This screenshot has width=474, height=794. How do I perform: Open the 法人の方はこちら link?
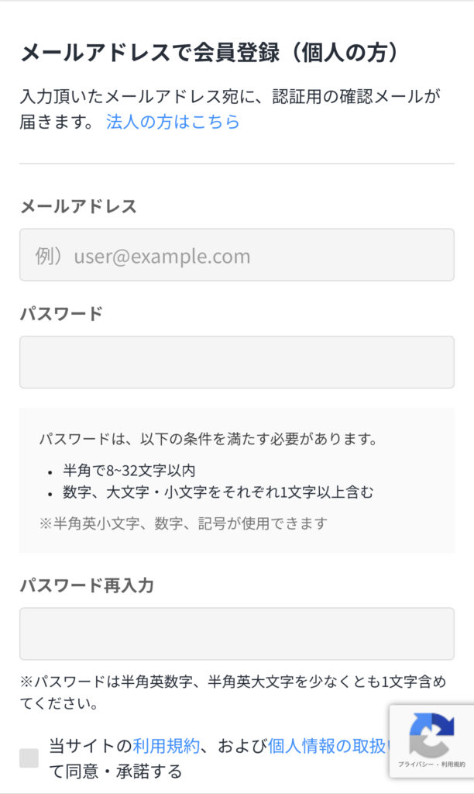[173, 122]
